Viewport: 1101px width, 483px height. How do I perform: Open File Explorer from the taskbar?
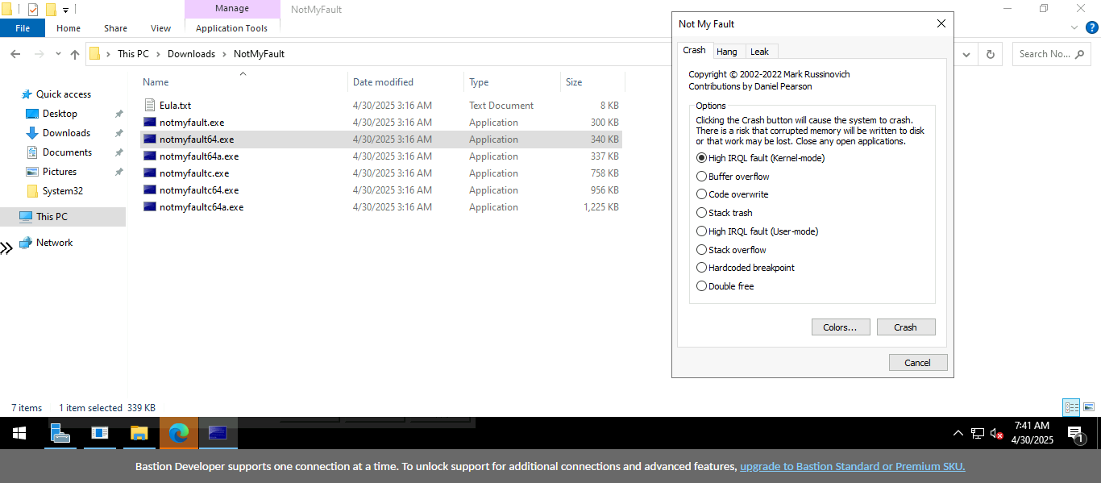139,434
